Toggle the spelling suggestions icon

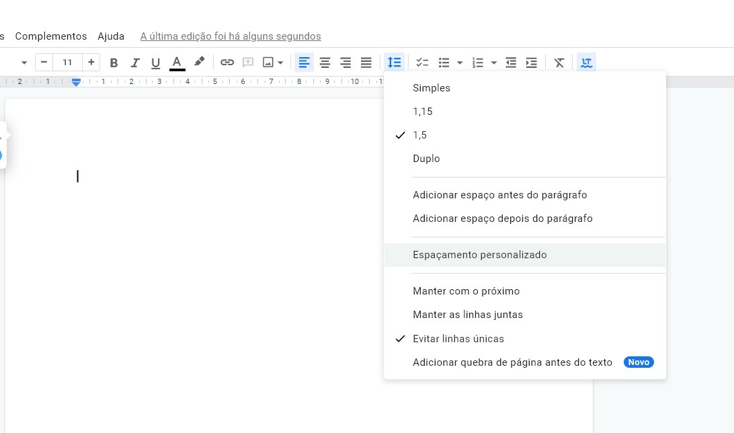[586, 63]
